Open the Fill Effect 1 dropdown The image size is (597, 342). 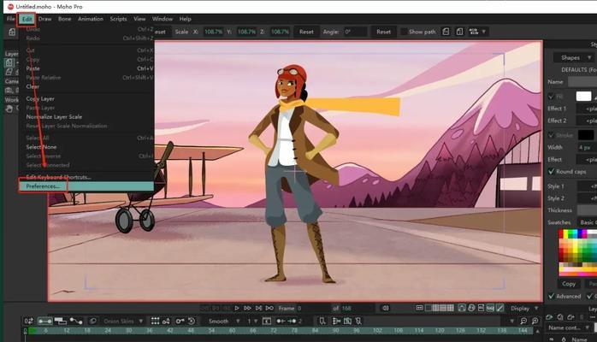(x=587, y=109)
